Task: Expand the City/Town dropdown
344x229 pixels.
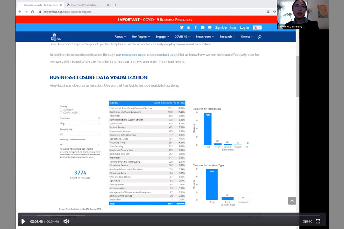Action: (80, 123)
